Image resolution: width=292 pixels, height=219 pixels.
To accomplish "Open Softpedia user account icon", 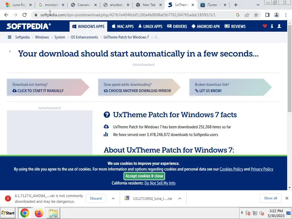I will pyautogui.click(x=279, y=26).
